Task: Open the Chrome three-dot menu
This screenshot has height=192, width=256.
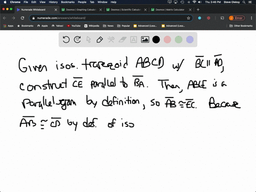Action: (251, 18)
